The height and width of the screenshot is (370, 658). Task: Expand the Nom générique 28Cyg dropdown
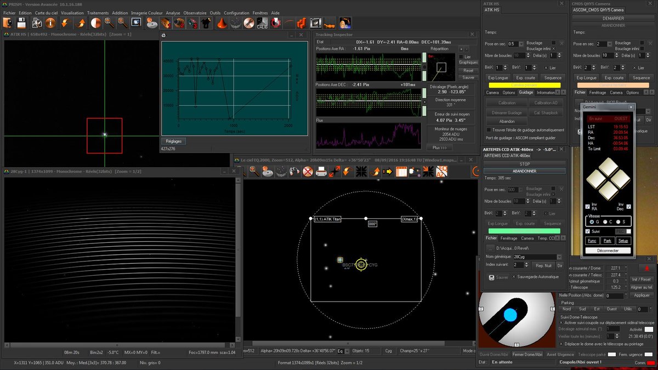(x=559, y=257)
